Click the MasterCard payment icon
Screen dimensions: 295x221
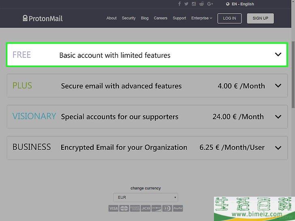coord(124,208)
